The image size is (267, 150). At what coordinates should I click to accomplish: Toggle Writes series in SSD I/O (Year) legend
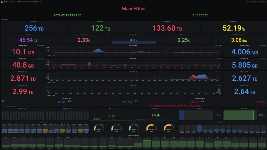49,96
